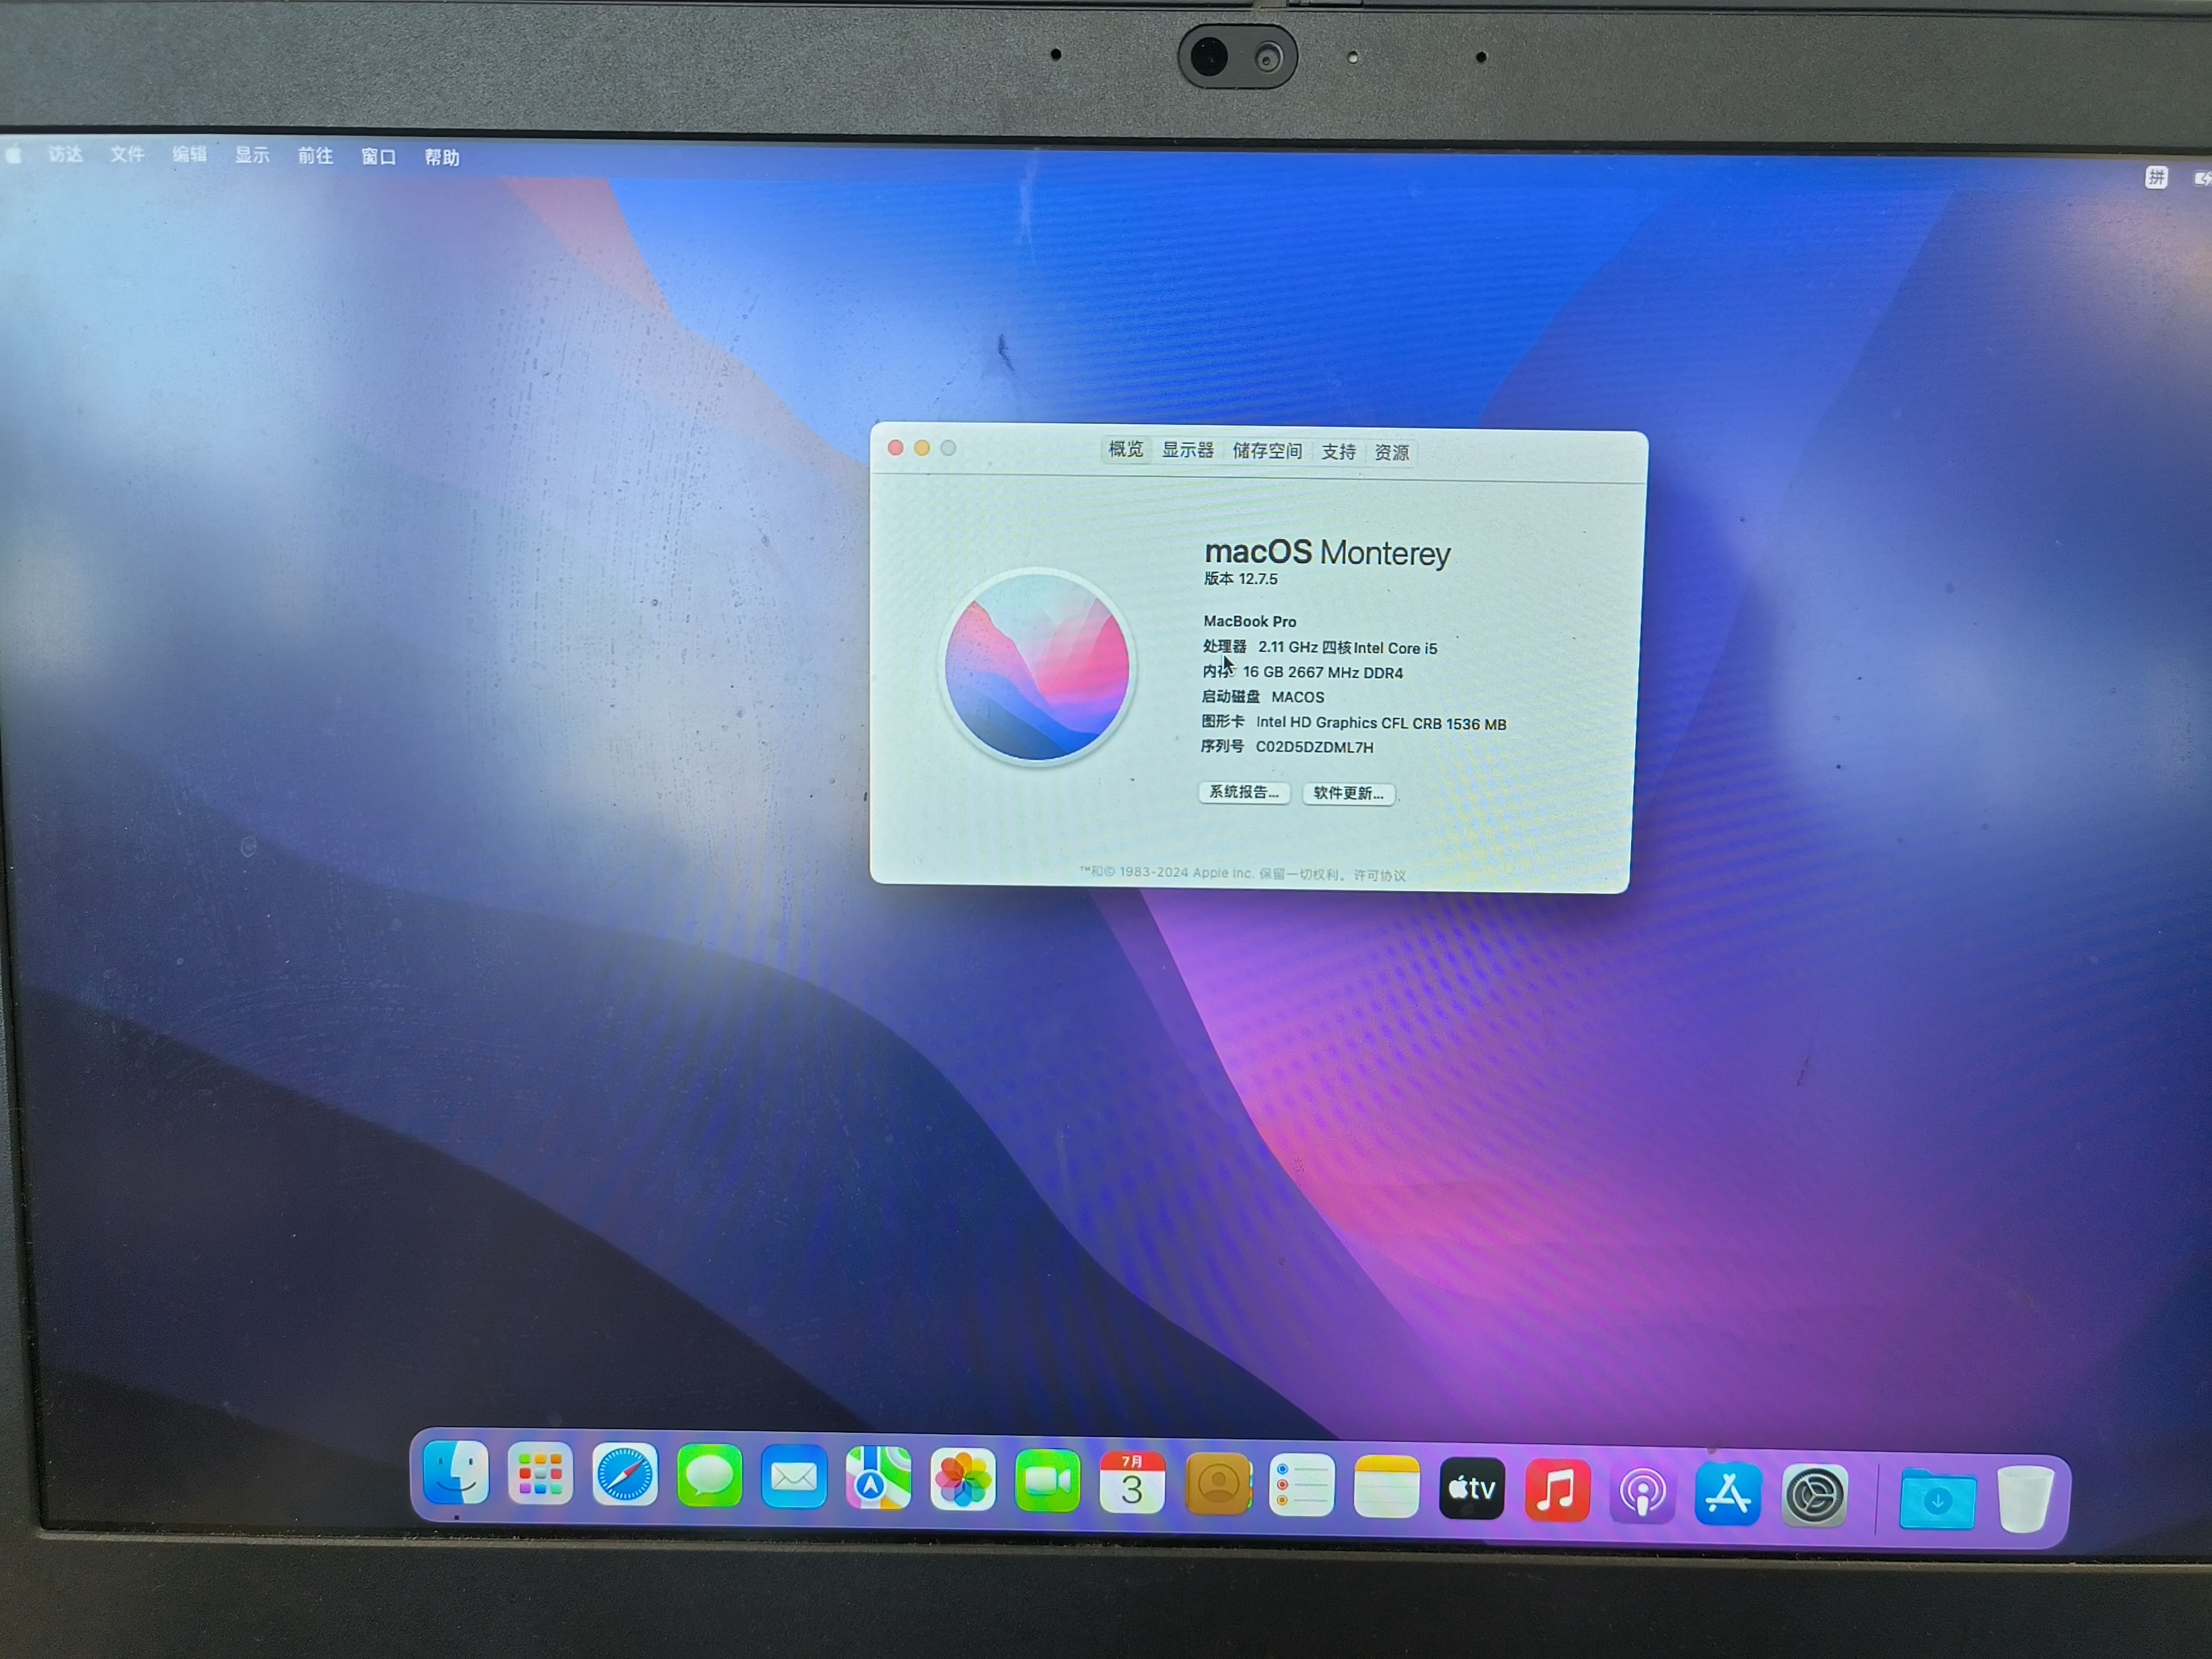
Task: Switch to the 支持 tab
Action: (1338, 452)
